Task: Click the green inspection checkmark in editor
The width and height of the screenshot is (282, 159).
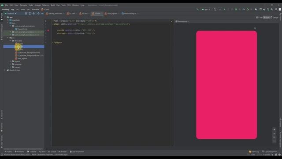Action: point(172,21)
